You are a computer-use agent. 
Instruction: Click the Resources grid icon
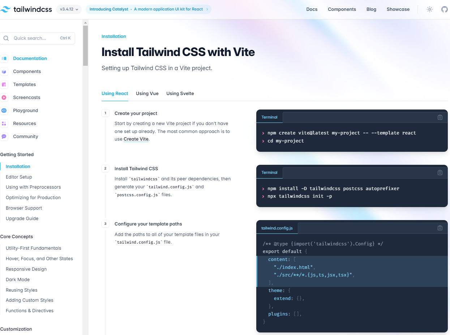tap(4, 124)
